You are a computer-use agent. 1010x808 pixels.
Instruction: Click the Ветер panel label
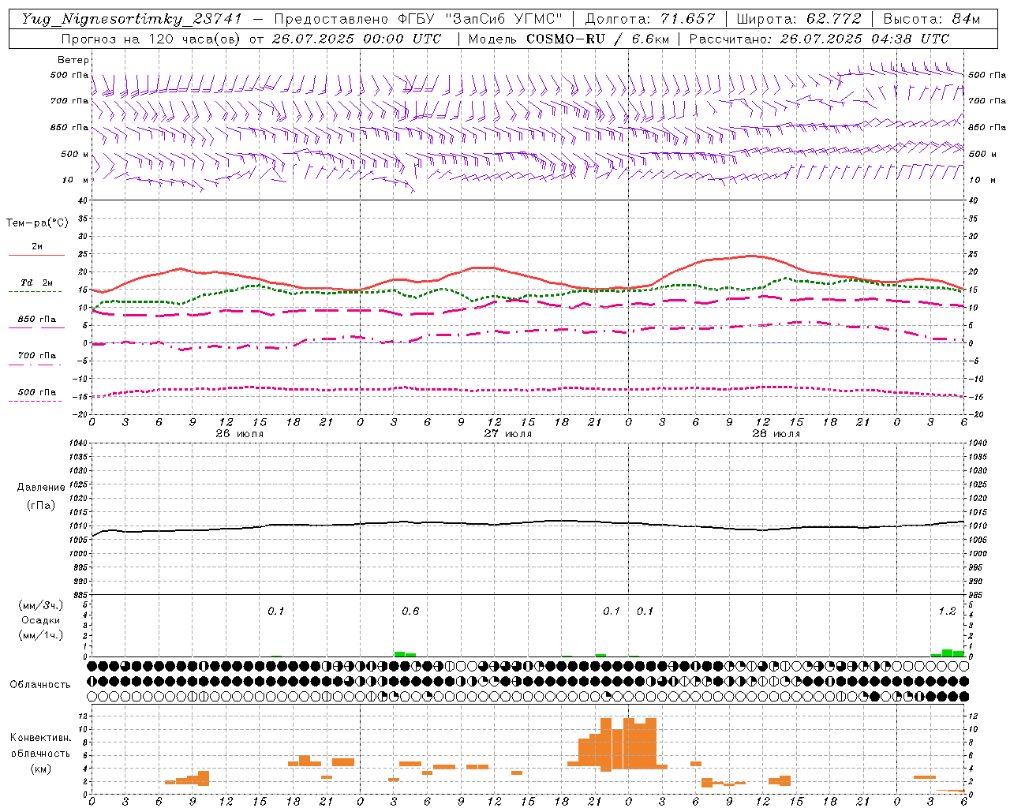coord(73,60)
